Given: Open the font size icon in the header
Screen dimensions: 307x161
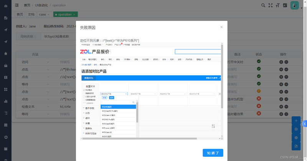Looking at the screenshot, I should coord(277,5).
